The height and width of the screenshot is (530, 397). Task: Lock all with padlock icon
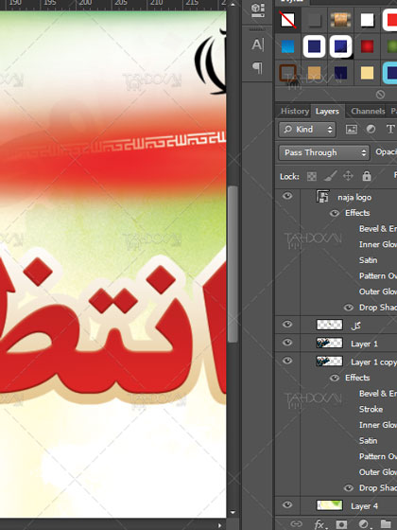pos(367,176)
